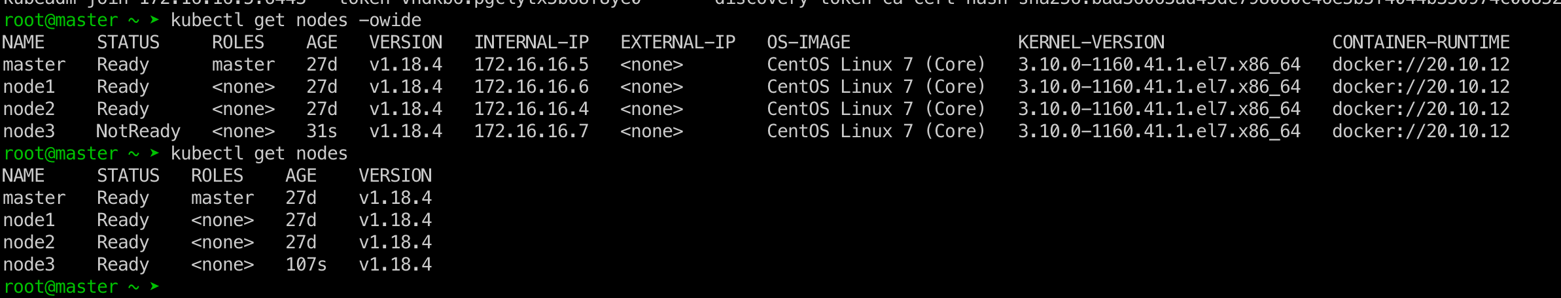Click the second kubectl get nodes command

[x=259, y=154]
